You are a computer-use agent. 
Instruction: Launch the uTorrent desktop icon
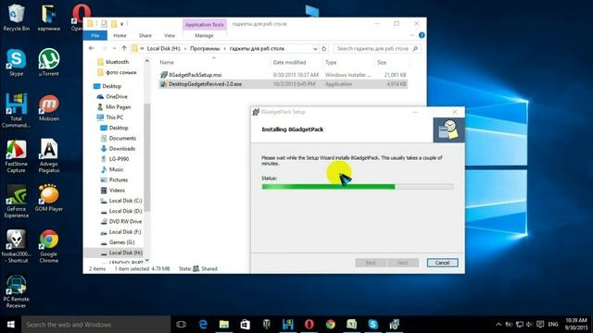(49, 63)
